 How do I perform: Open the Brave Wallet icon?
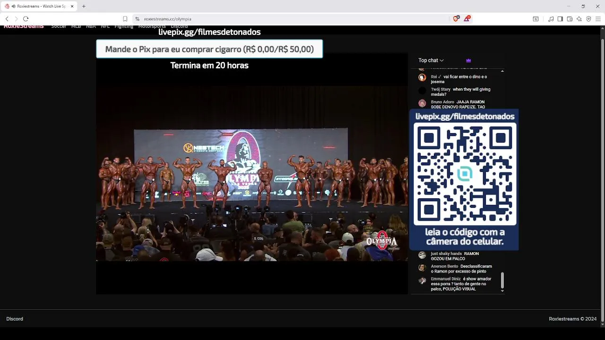[570, 19]
